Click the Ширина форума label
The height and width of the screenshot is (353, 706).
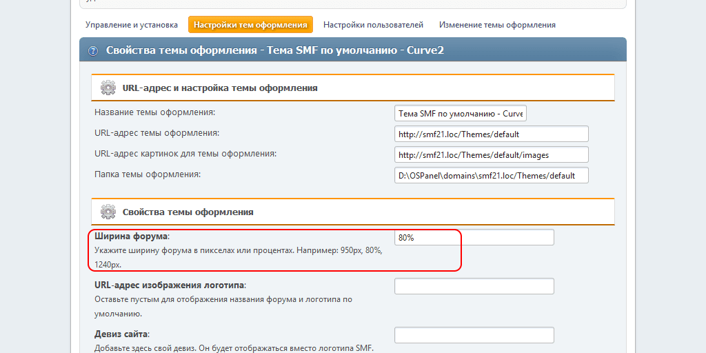point(131,236)
